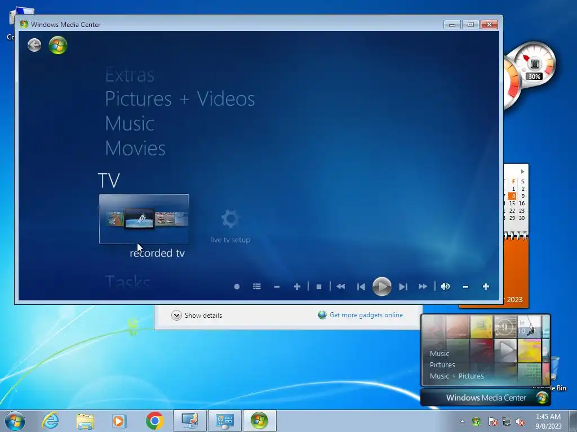Skip to next track button
The height and width of the screenshot is (432, 577).
pyautogui.click(x=403, y=286)
